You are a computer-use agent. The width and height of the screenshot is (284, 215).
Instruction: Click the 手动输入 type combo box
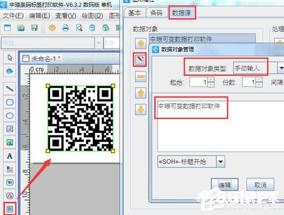pyautogui.click(x=259, y=68)
